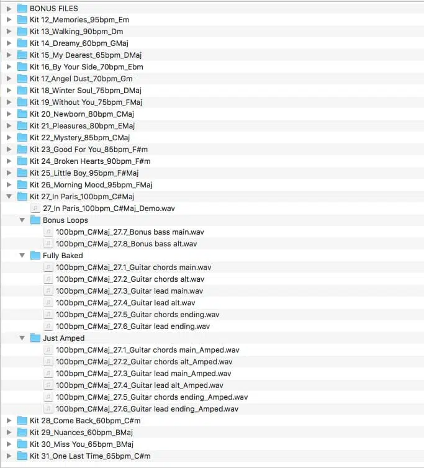The image size is (424, 468).
Task: Collapse the Bonus Loops folder triangle
Action: (22, 220)
